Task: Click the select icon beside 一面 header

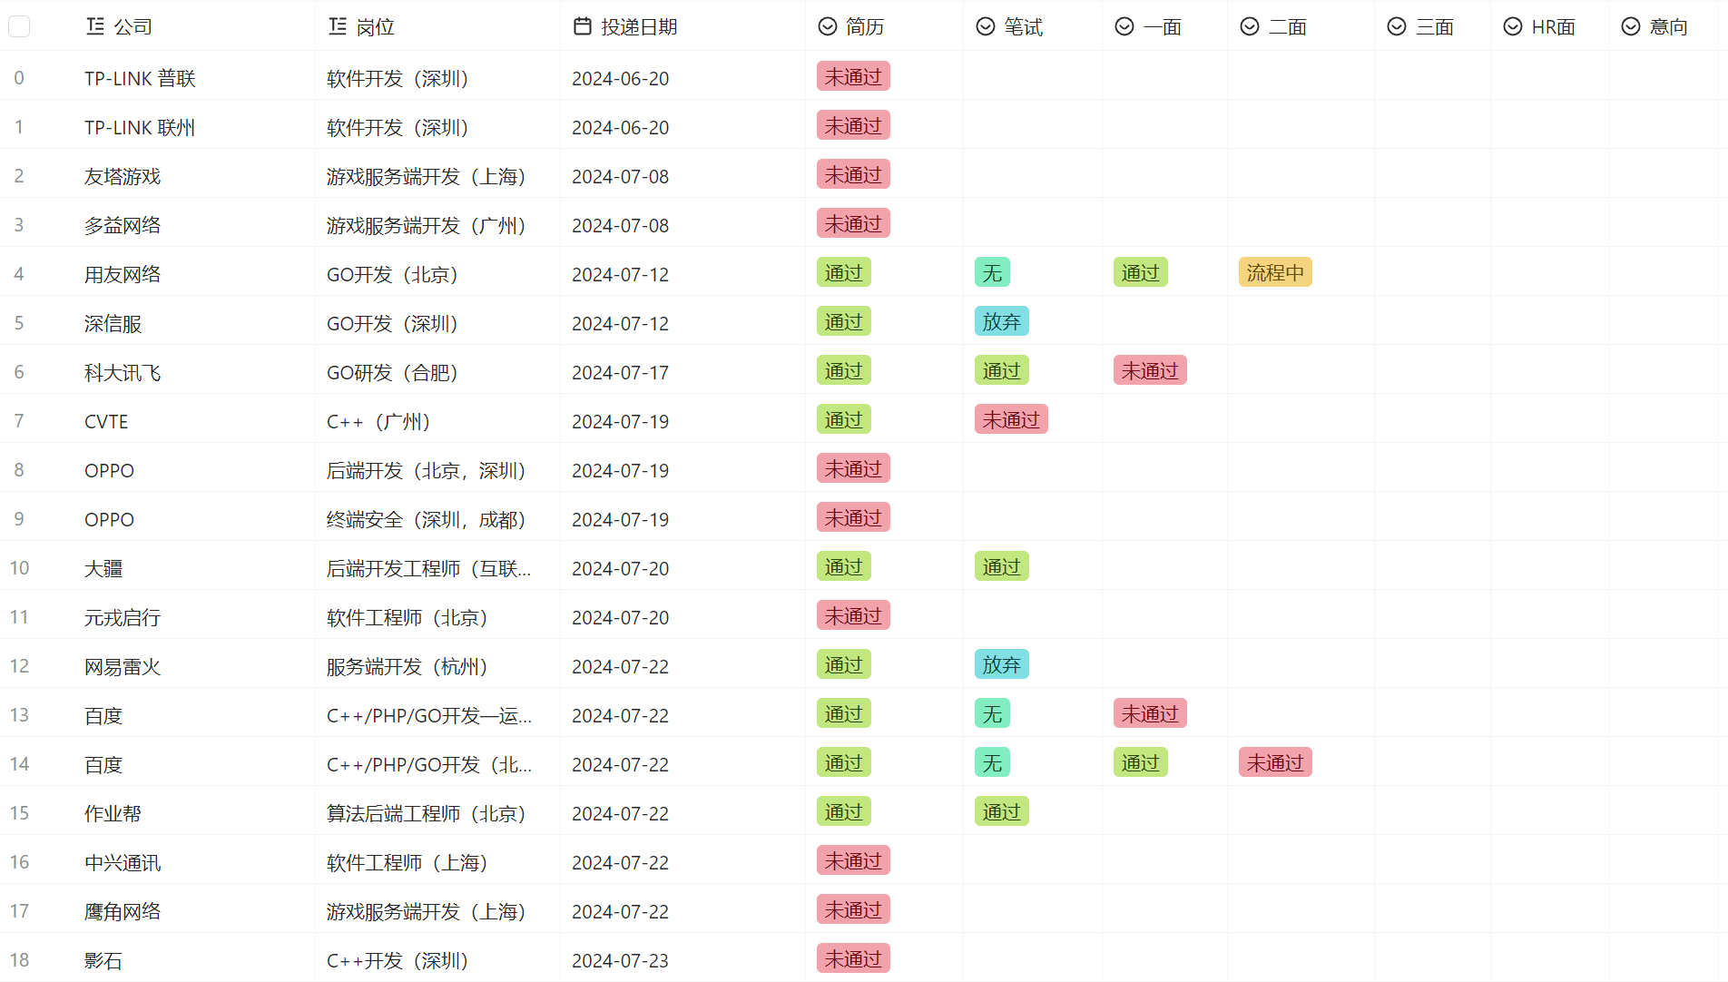Action: (1124, 26)
